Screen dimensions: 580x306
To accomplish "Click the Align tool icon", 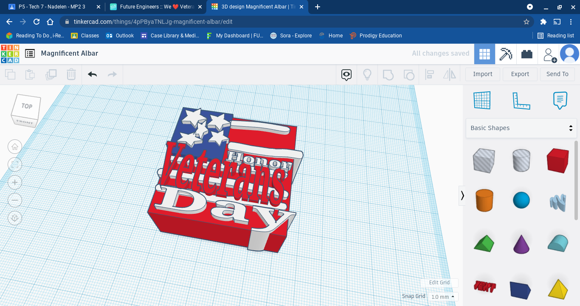I will (x=429, y=75).
